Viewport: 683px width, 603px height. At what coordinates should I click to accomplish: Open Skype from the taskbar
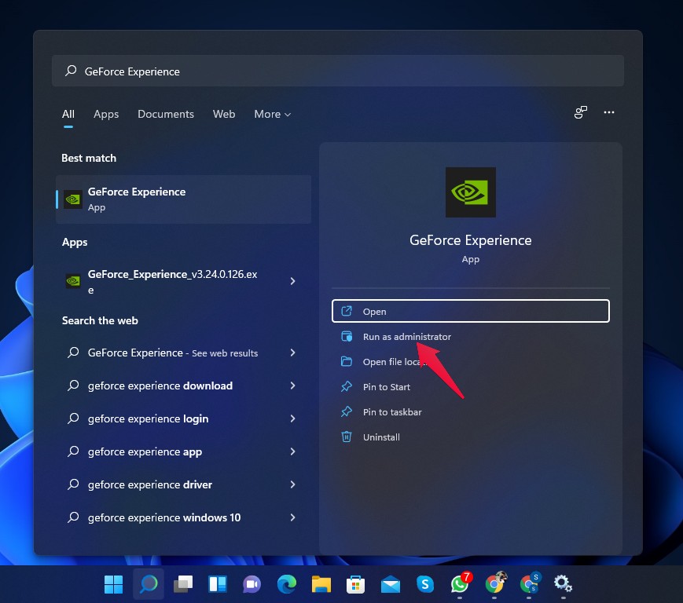424,584
